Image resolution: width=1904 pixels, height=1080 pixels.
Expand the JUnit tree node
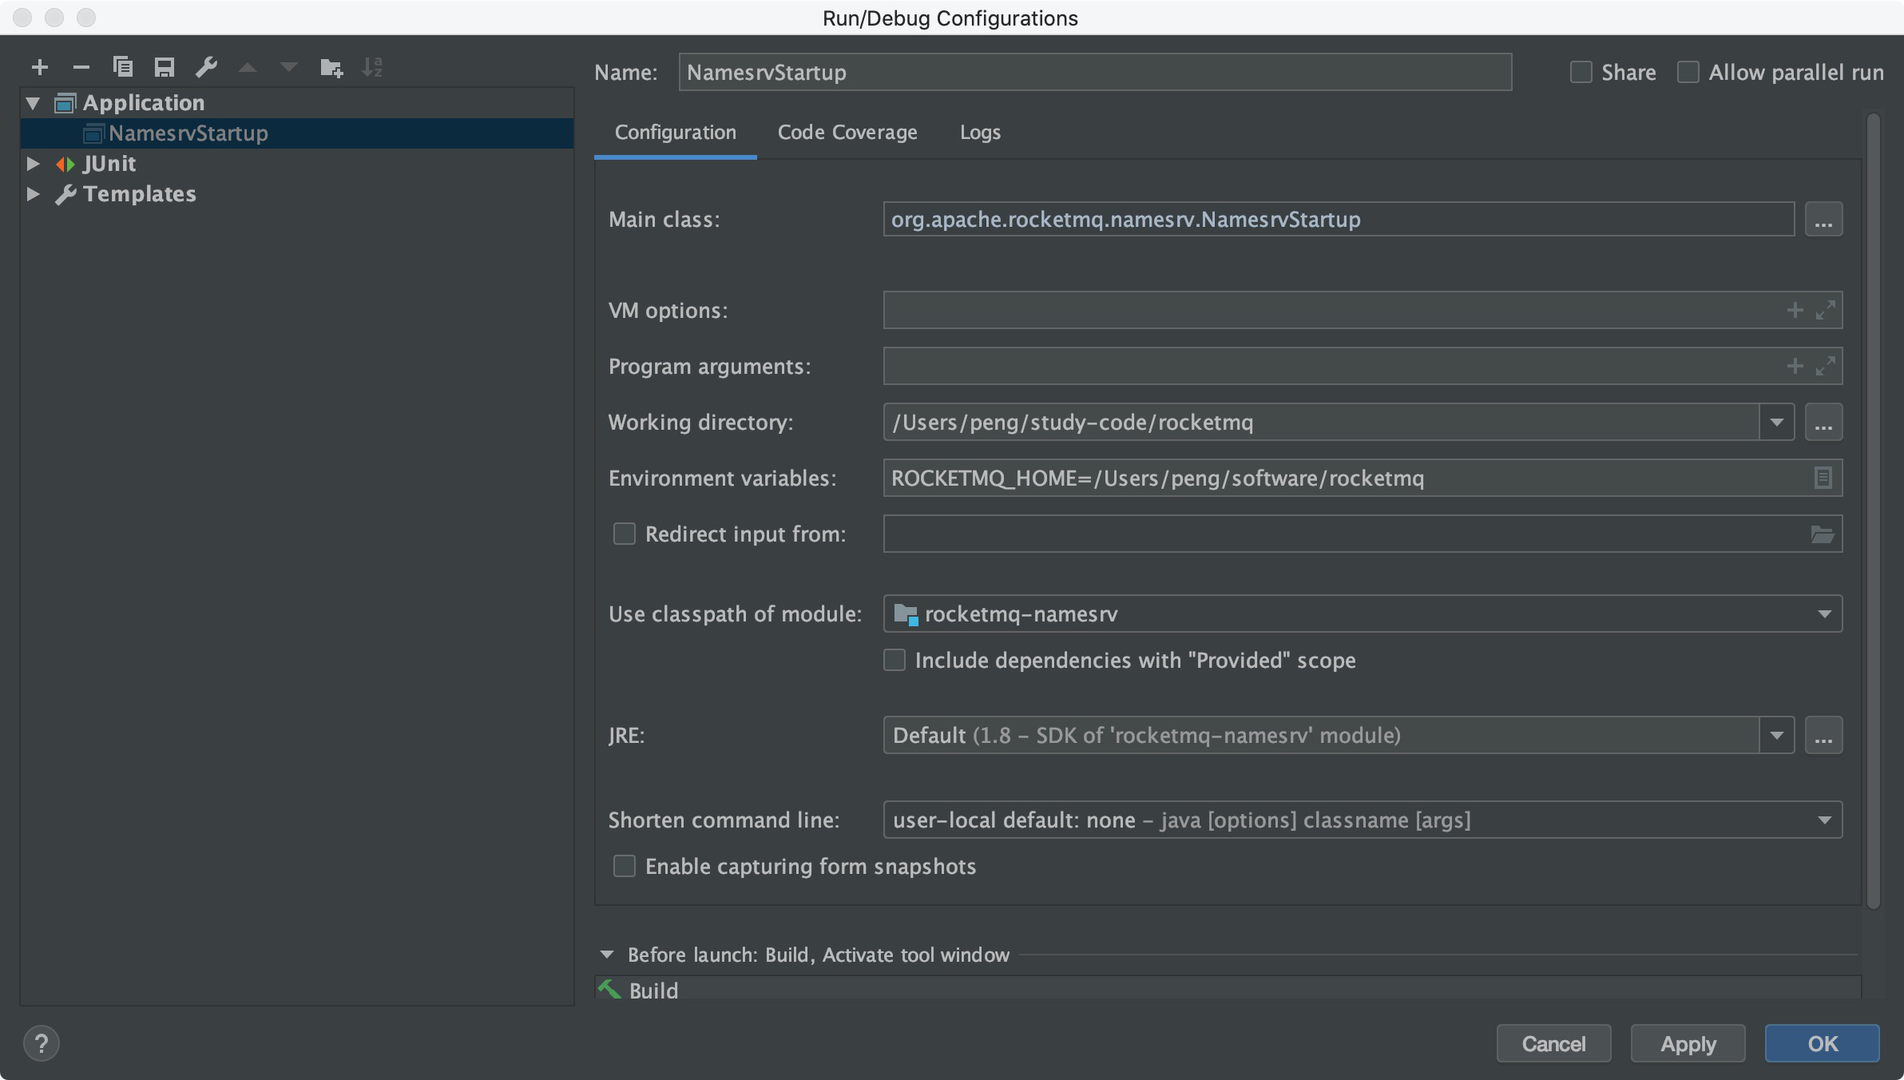(x=33, y=164)
